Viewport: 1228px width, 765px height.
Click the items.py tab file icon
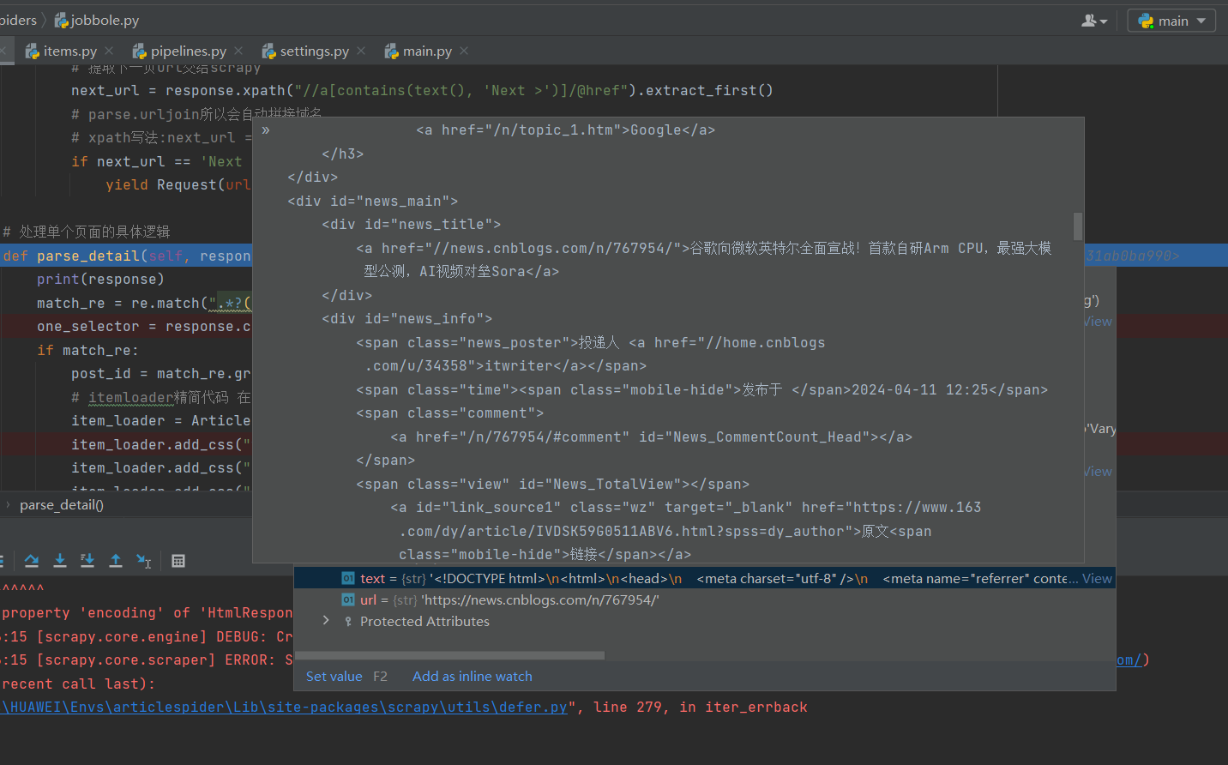coord(33,51)
